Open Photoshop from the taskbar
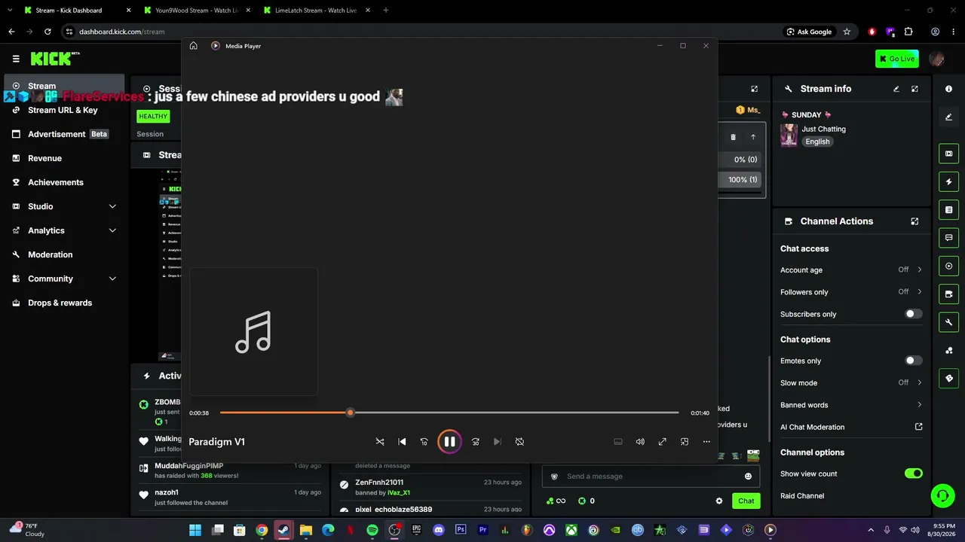965x542 pixels. (461, 530)
